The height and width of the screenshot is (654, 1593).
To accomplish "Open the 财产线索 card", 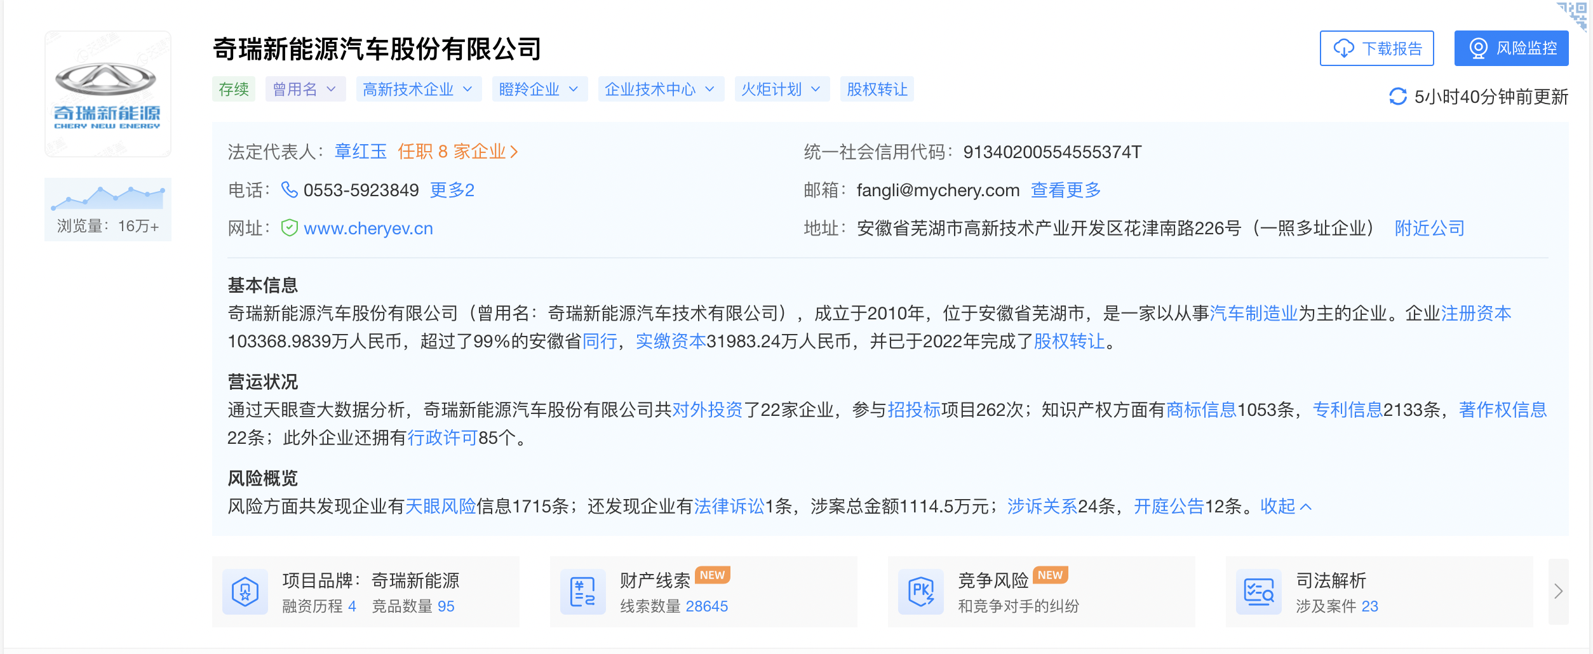I will point(704,592).
